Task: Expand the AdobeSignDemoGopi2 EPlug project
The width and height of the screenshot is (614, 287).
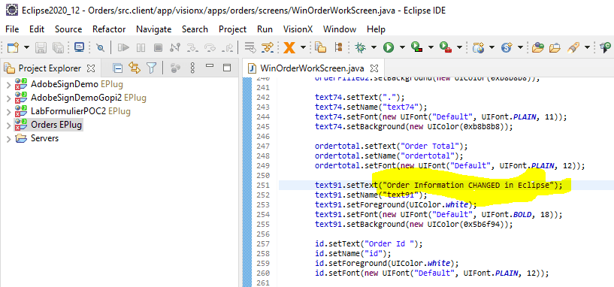Action: click(x=8, y=98)
